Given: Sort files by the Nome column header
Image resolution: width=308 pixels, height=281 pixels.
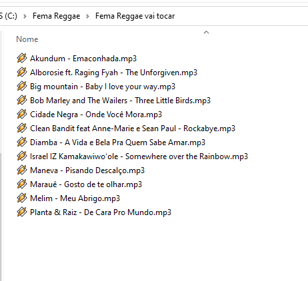Looking at the screenshot, I should (27, 39).
